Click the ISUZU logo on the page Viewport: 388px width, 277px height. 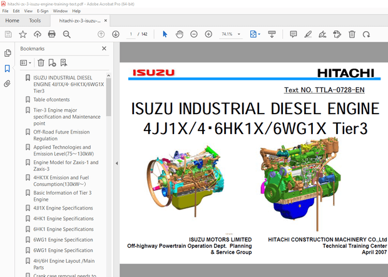pyautogui.click(x=154, y=72)
